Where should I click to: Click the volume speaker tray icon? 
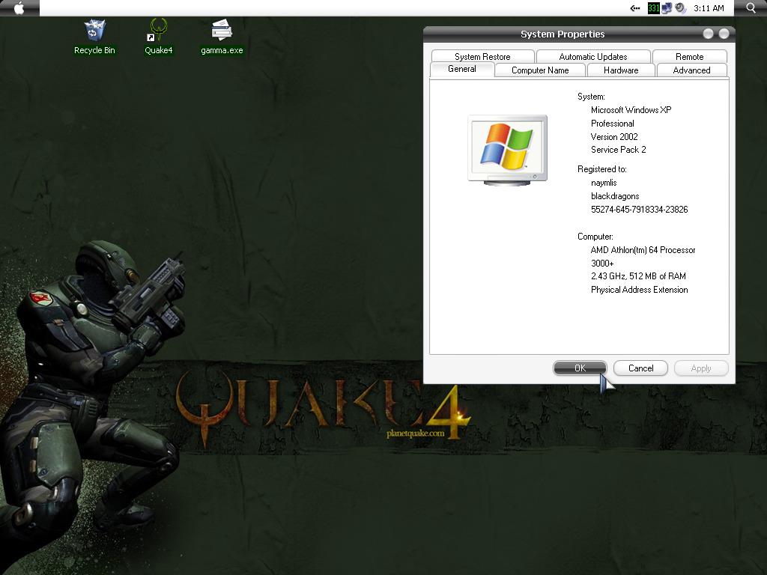pyautogui.click(x=680, y=8)
